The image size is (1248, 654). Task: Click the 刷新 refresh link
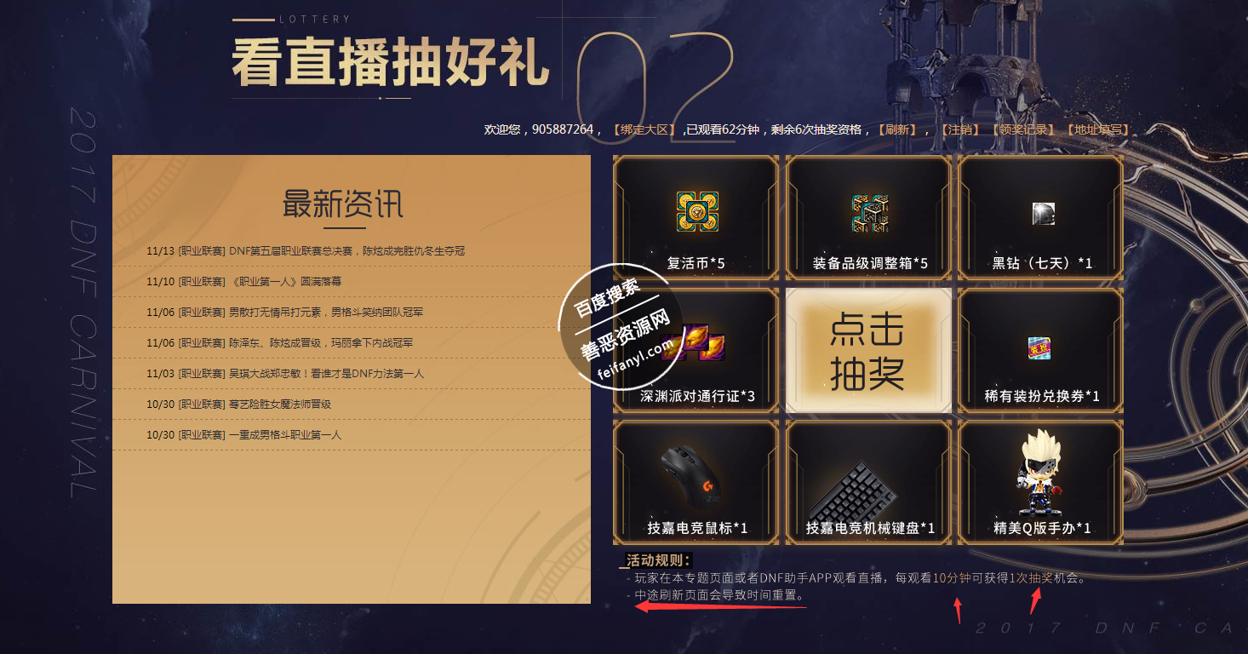point(896,129)
